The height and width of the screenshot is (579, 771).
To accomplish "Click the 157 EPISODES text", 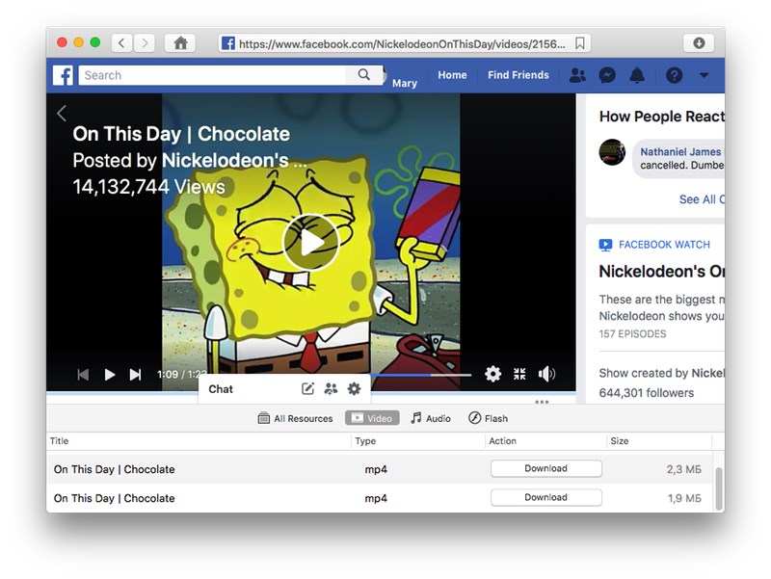I will [x=632, y=333].
